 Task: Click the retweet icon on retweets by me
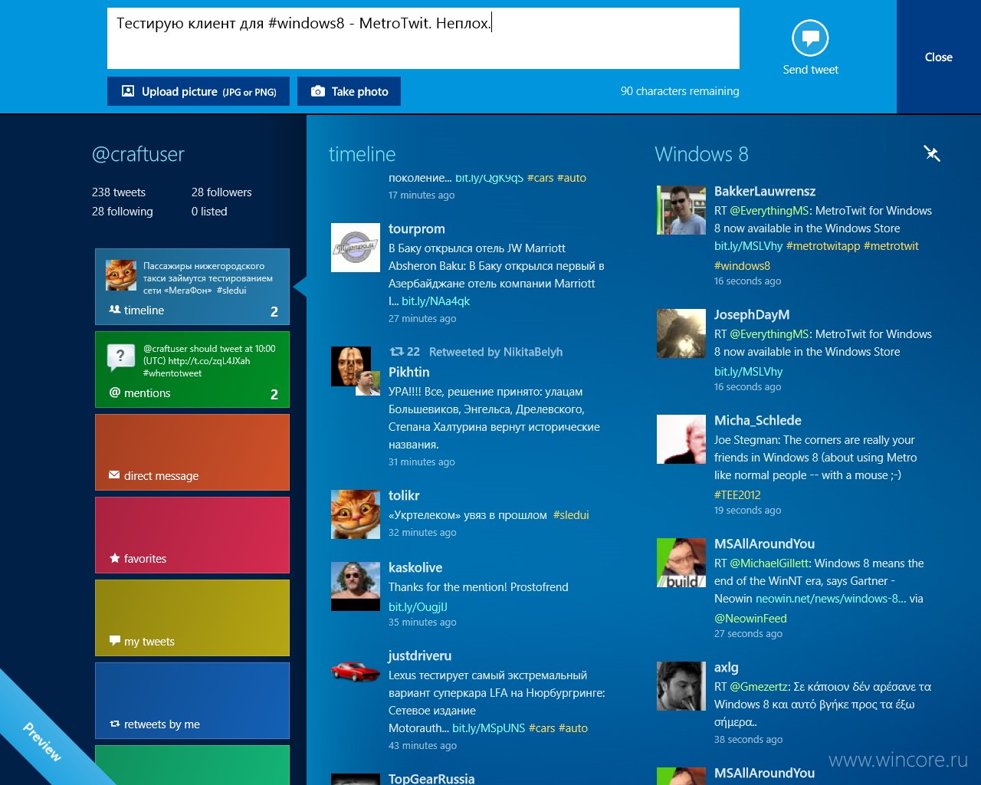[115, 724]
